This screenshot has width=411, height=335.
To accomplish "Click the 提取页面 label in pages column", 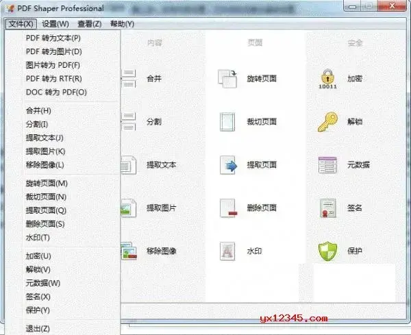I will pos(262,165).
